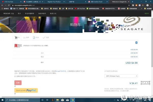Screen dimensions: 153x102
Task: Open Microsoft Store from the taskbar
Action: click(x=62, y=100)
